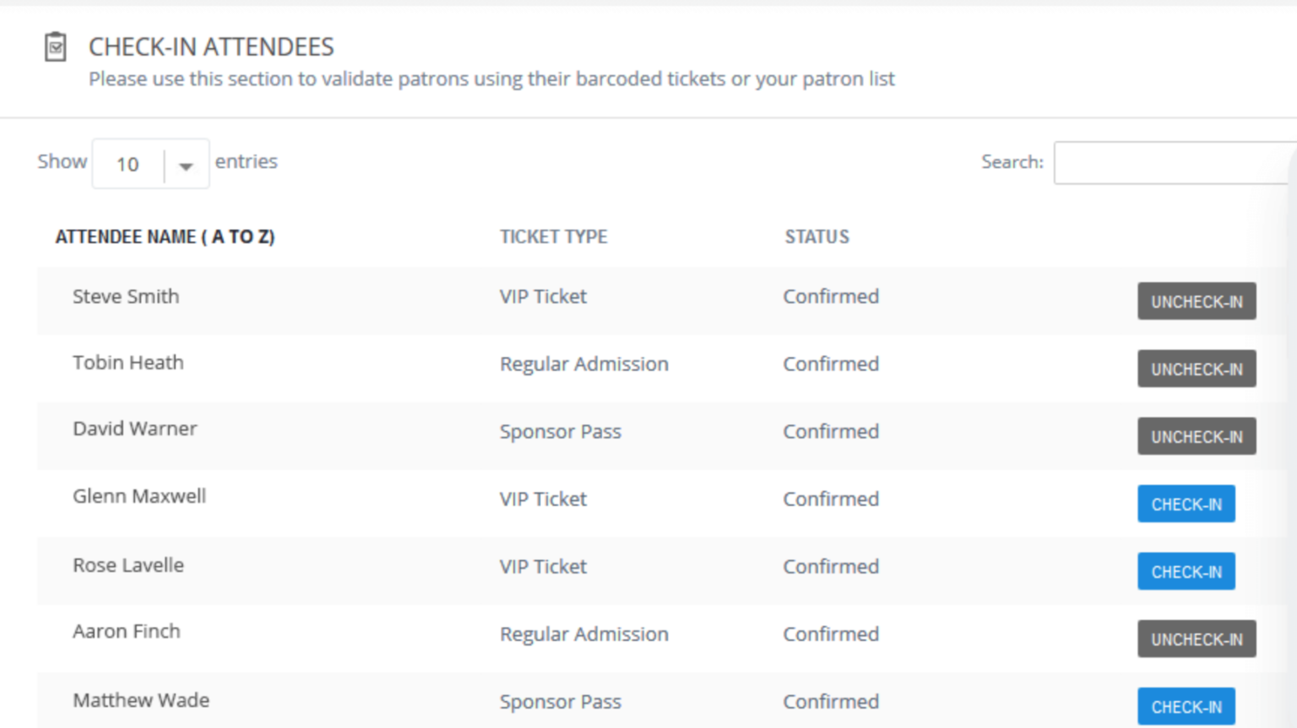Select the VIP Ticket entry for Rose Lavelle

click(543, 567)
